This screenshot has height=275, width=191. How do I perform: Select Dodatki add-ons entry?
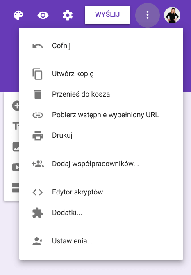101,213
